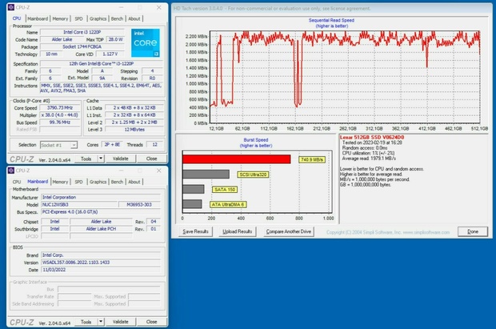Click Done button in HD Tach
The width and height of the screenshot is (496, 329).
pyautogui.click(x=473, y=231)
